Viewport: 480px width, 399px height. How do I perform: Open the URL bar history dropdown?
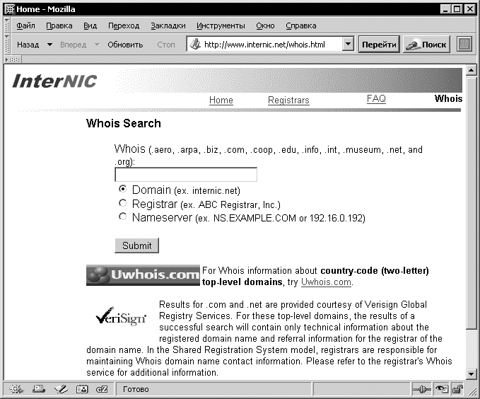click(x=348, y=44)
